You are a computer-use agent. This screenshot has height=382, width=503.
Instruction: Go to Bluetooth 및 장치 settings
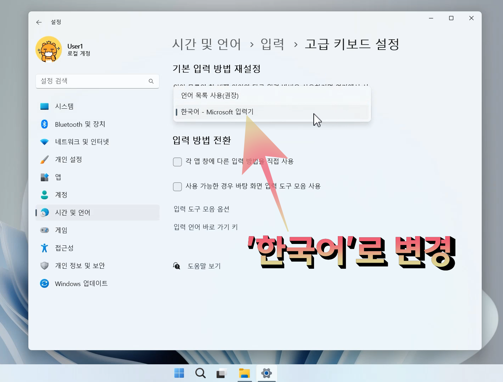(97, 124)
